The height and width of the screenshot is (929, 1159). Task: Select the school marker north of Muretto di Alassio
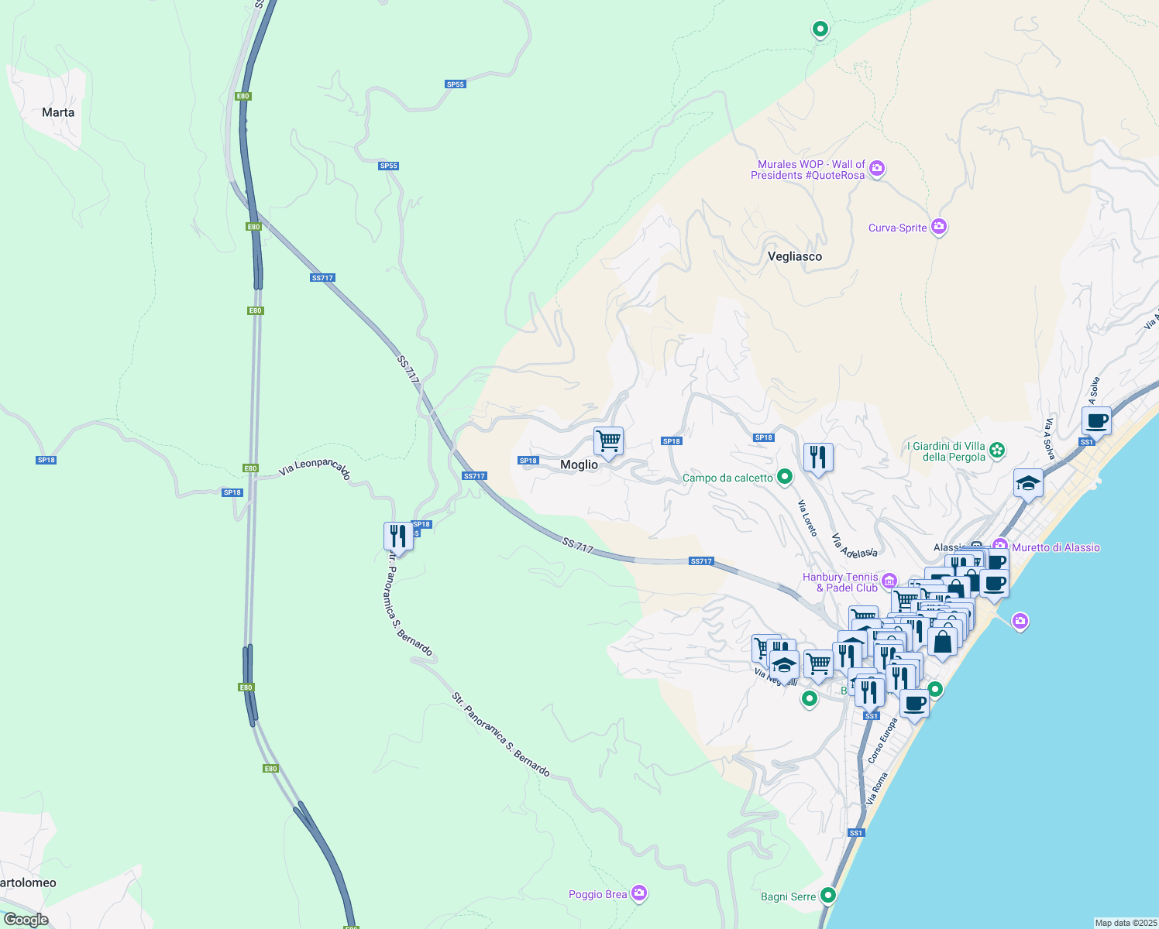coord(1028,484)
